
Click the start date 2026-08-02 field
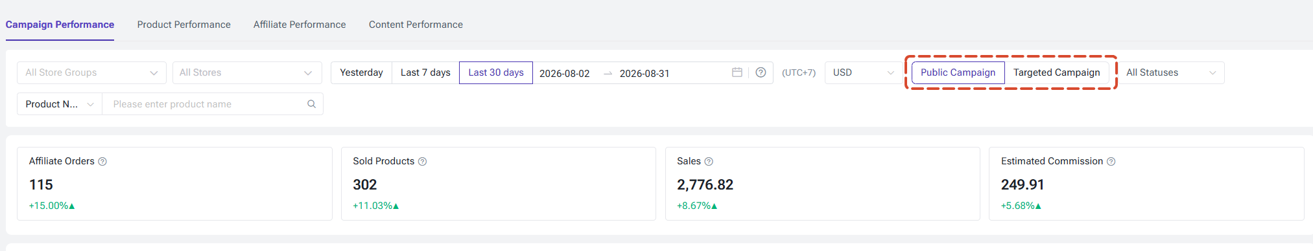point(565,73)
